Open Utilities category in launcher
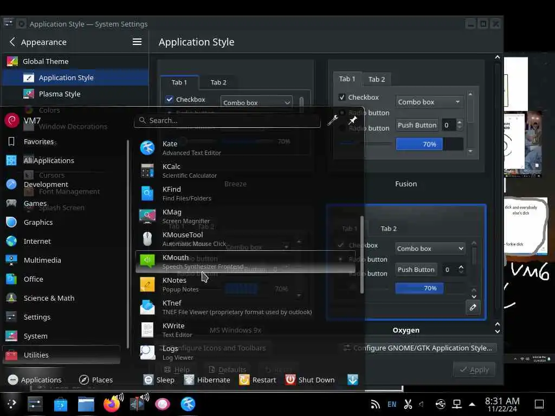 click(62, 355)
